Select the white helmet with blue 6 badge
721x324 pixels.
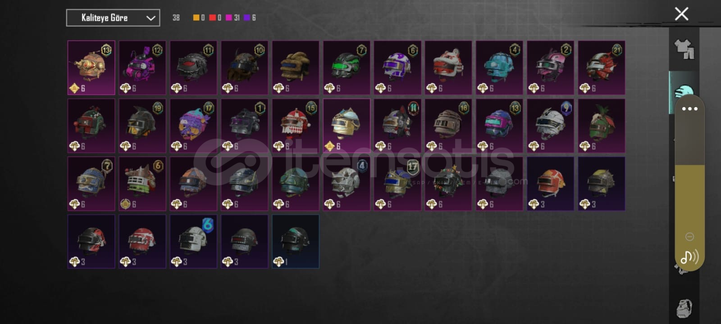[193, 242]
